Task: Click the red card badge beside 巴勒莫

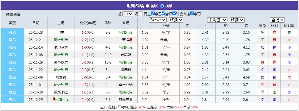Action: 131,40
